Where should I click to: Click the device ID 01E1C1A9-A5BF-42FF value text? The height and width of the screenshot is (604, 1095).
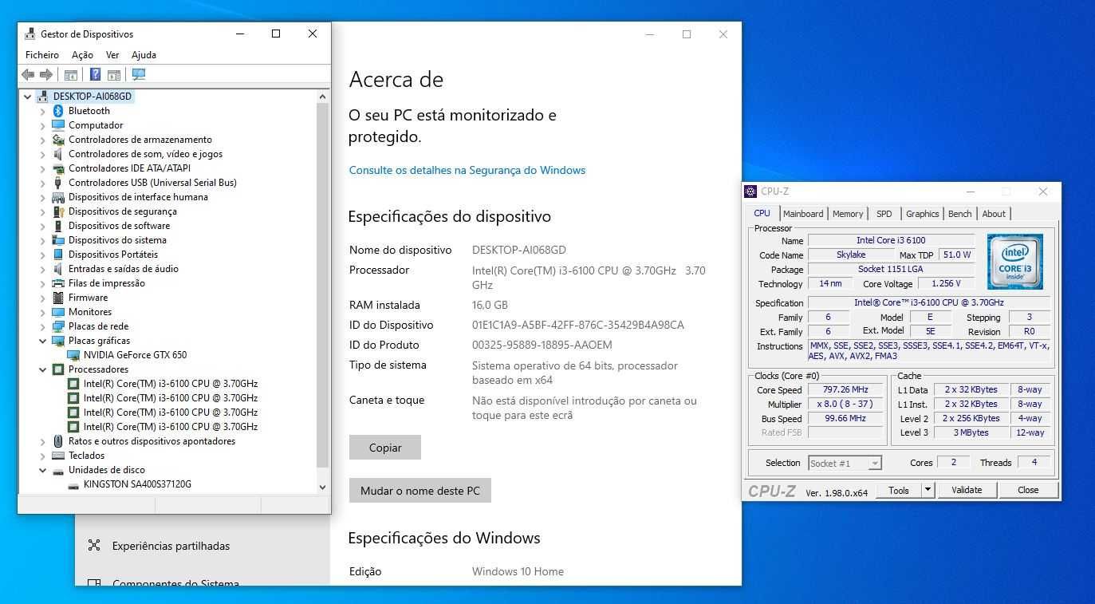click(x=578, y=325)
